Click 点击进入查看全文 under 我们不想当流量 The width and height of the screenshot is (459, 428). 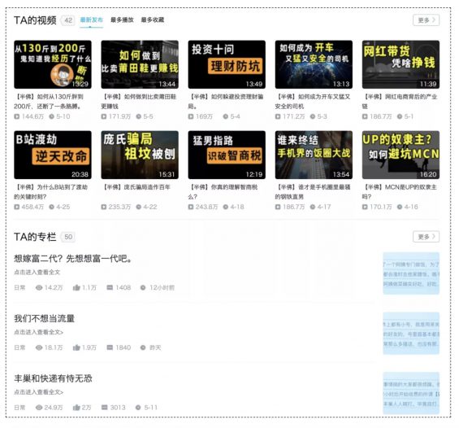pyautogui.click(x=38, y=332)
